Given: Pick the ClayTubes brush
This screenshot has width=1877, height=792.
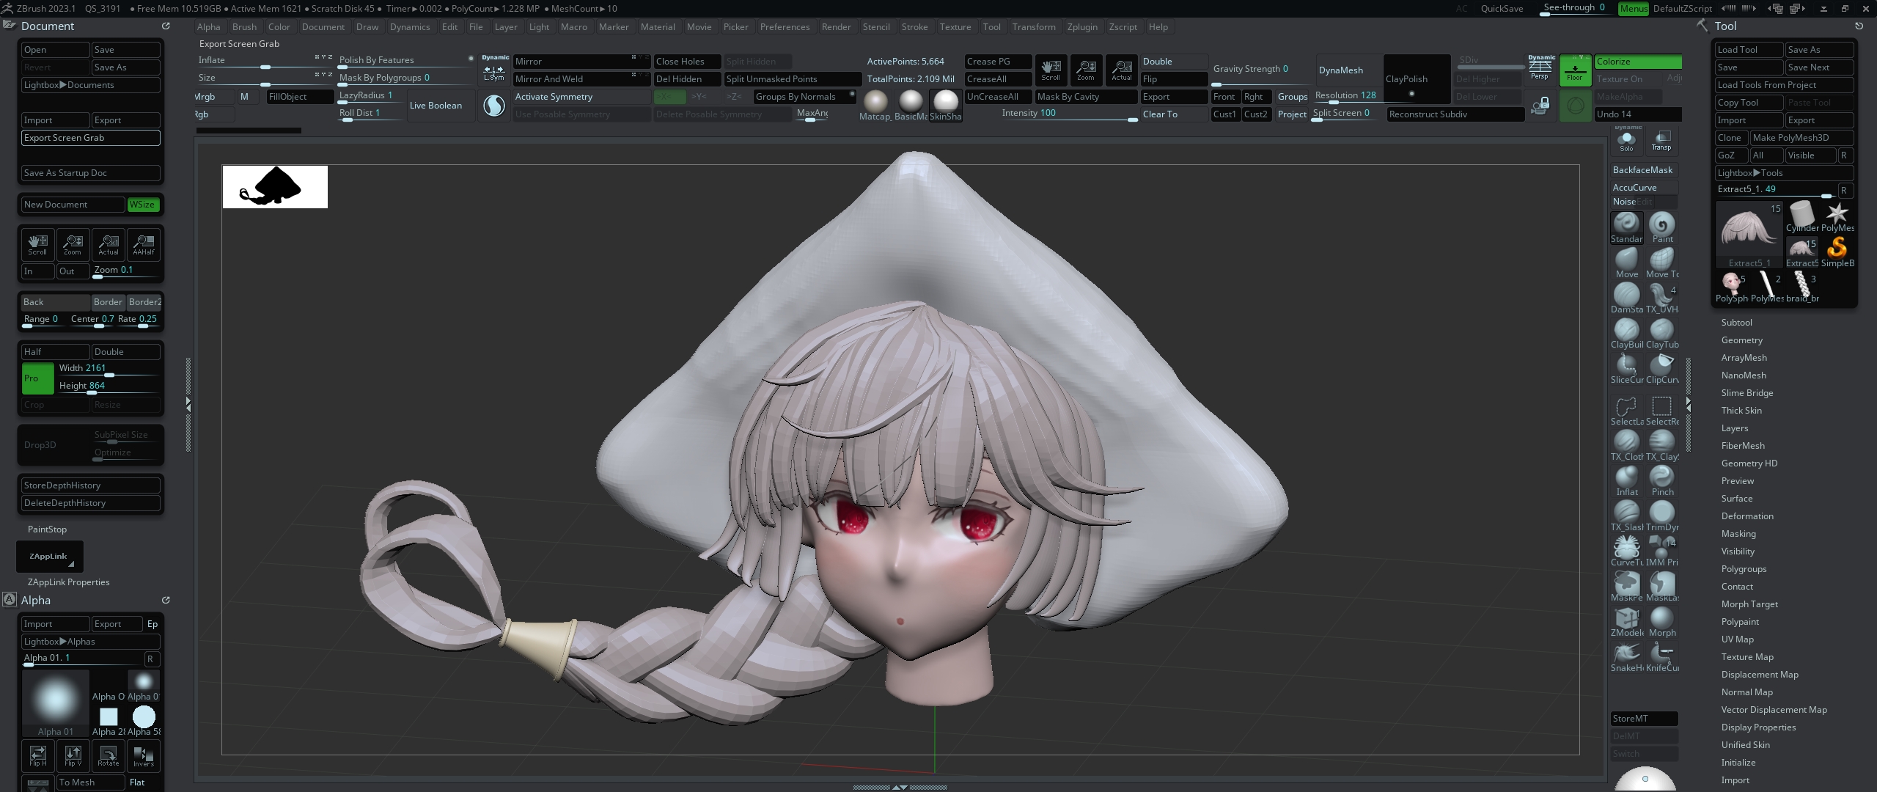Looking at the screenshot, I should (x=1661, y=333).
